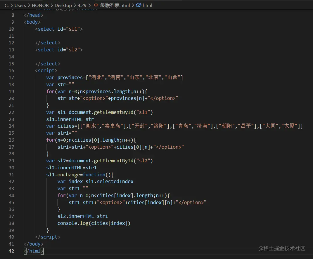
Task: Click 'function' keyword on line 31
Action: (x=94, y=175)
